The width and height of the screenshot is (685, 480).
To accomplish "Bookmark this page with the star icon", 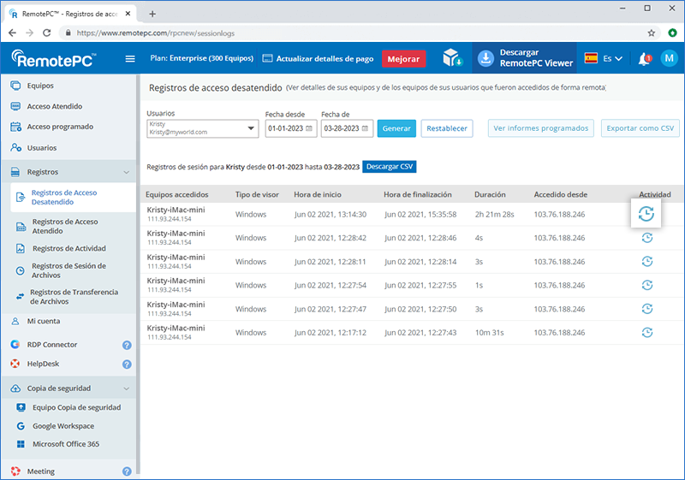I will [x=651, y=33].
